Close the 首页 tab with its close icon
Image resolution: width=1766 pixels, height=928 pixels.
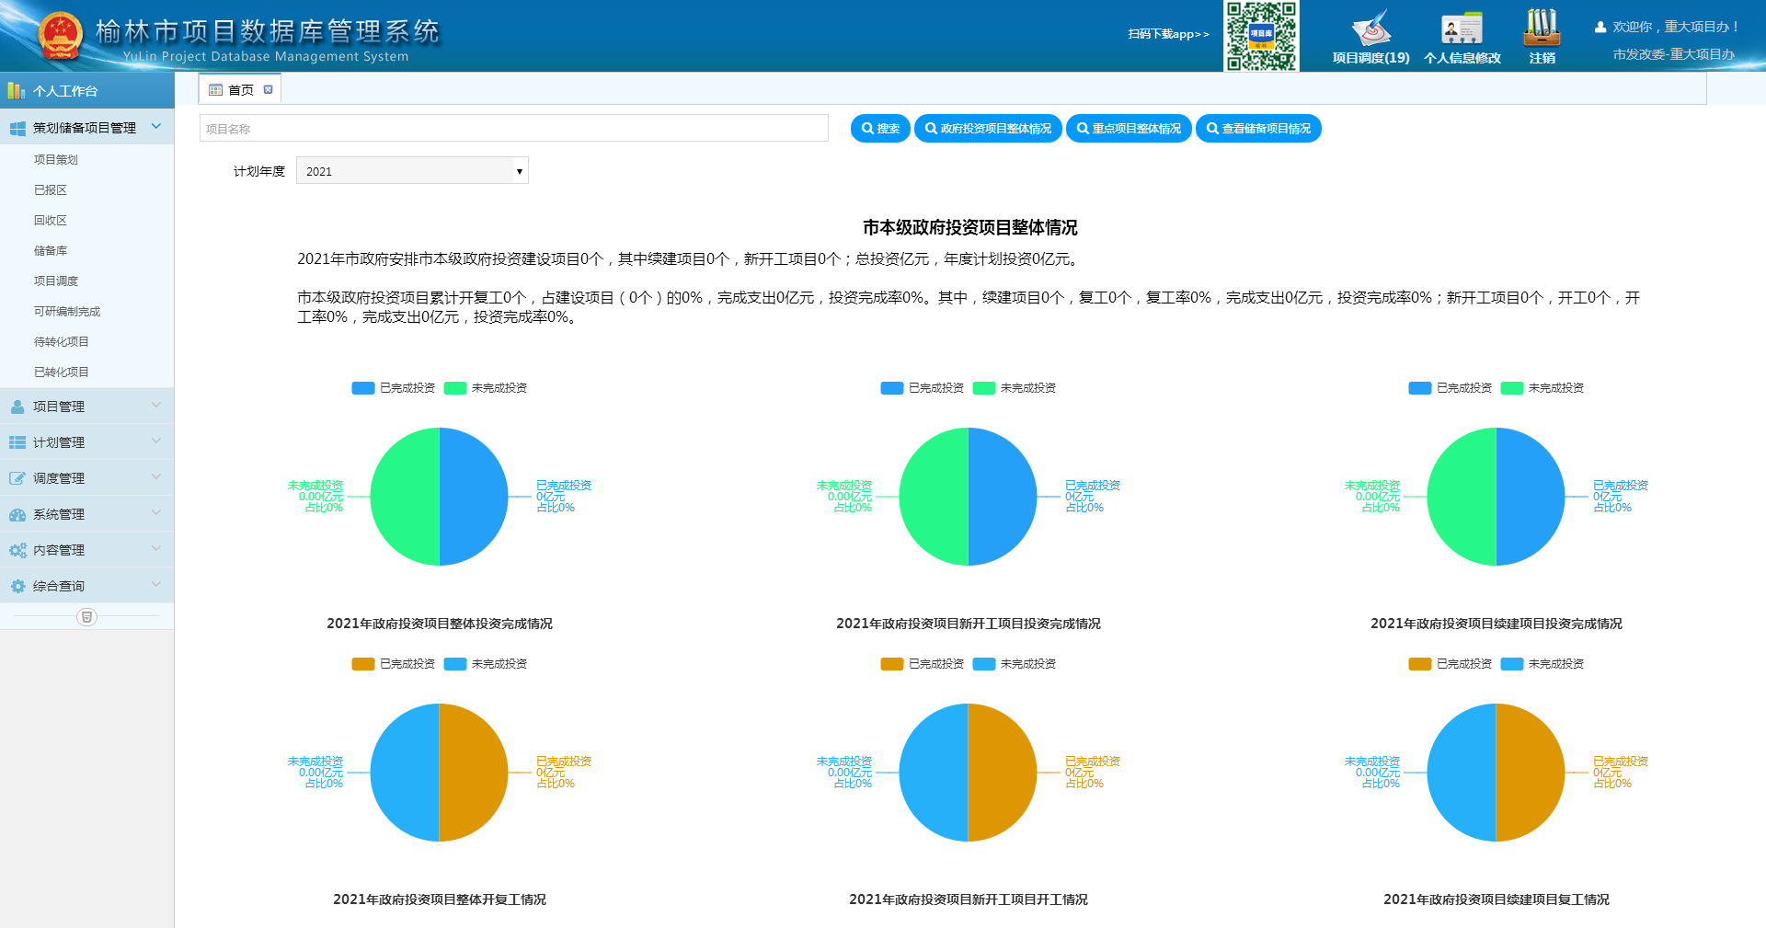tap(269, 89)
